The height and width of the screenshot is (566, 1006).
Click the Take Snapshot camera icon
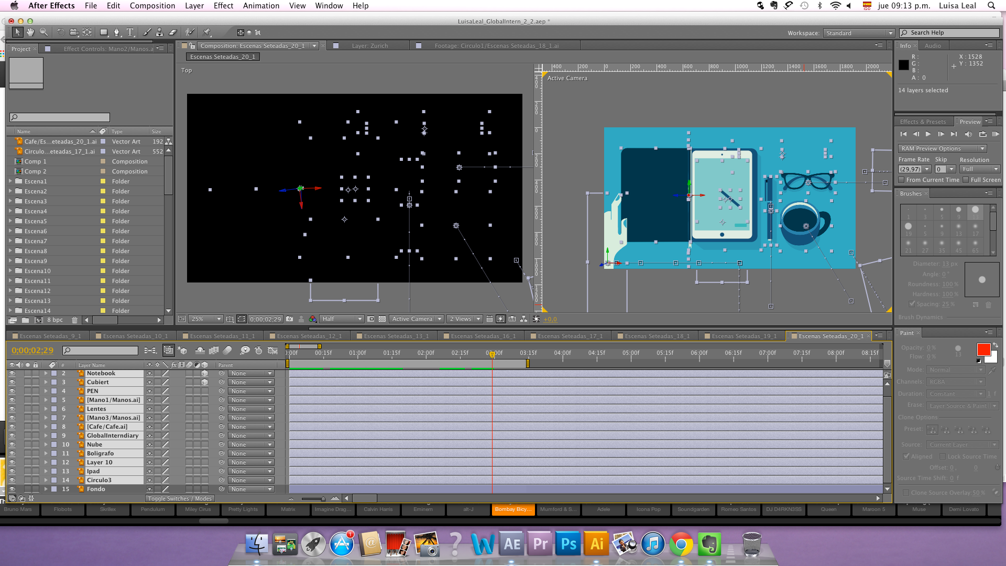tap(289, 319)
